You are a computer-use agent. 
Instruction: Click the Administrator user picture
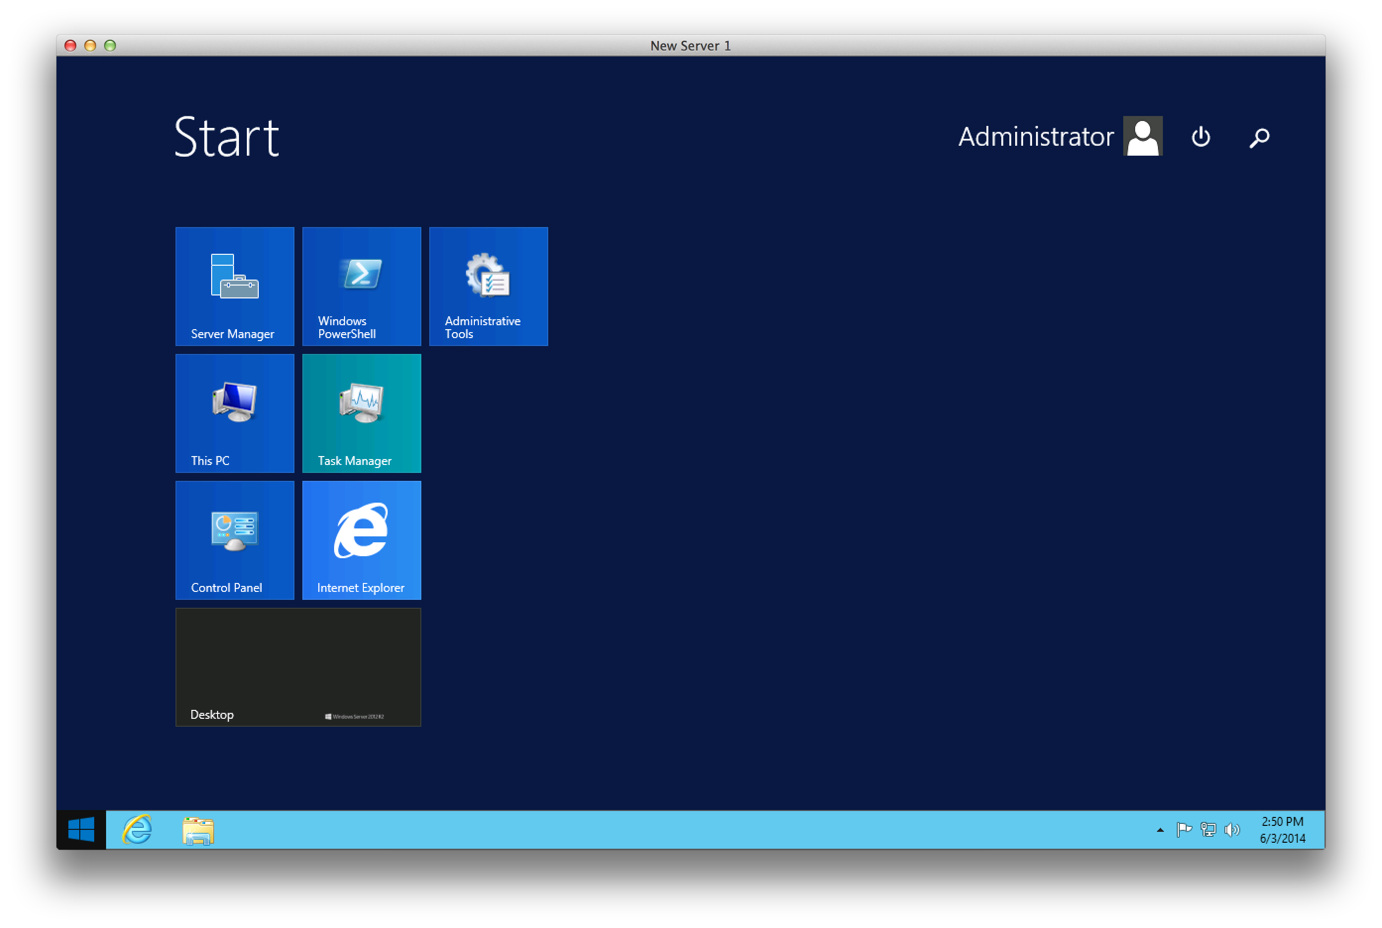pyautogui.click(x=1142, y=136)
